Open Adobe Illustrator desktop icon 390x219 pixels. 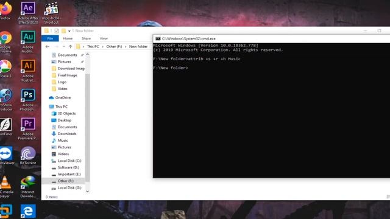28,71
